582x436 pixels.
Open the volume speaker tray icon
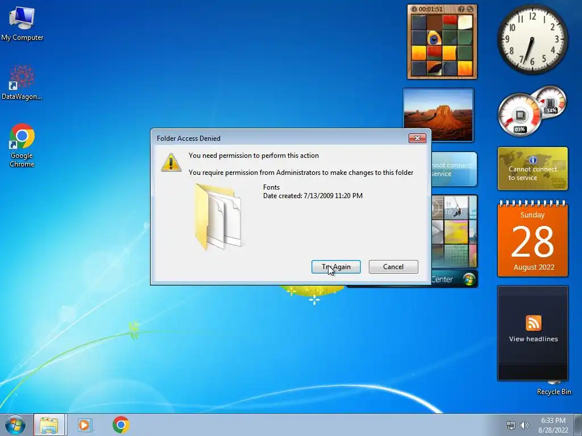coord(525,425)
